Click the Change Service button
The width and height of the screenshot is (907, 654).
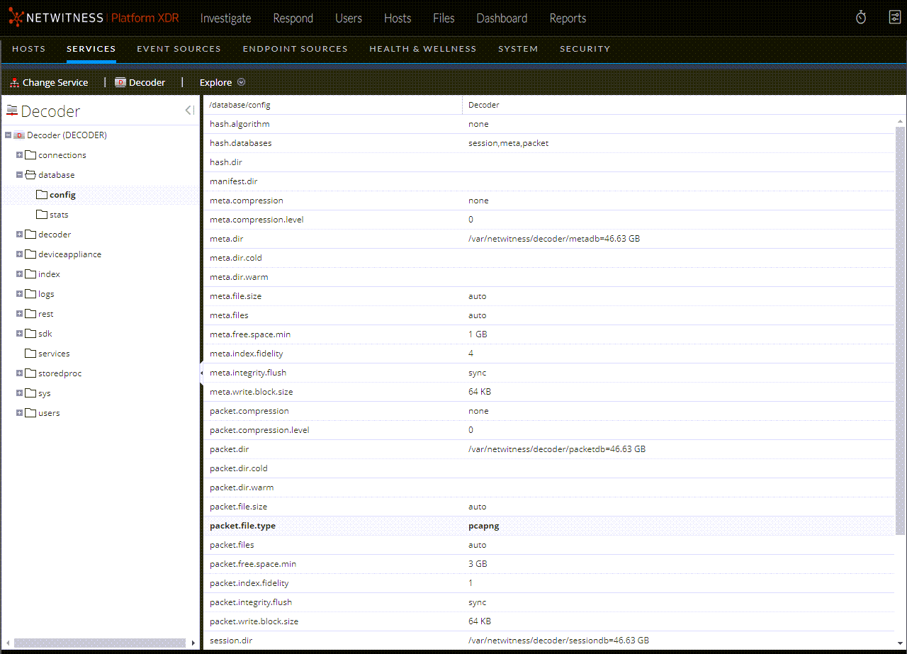[x=55, y=82]
